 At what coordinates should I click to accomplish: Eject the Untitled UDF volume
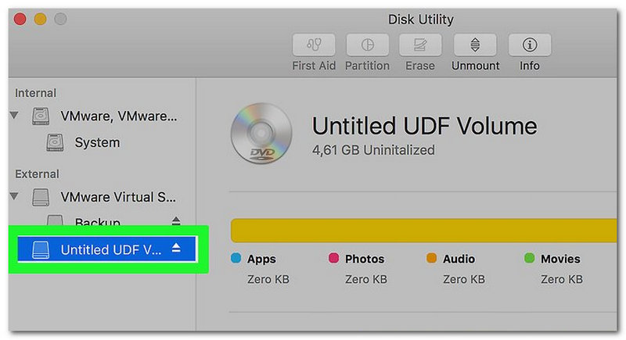(x=176, y=249)
